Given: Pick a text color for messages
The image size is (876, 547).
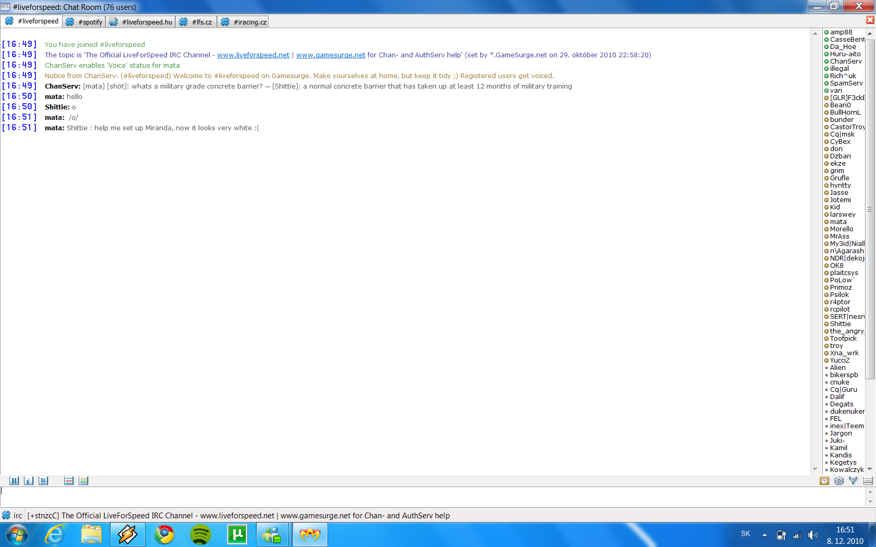Looking at the screenshot, I should [69, 481].
